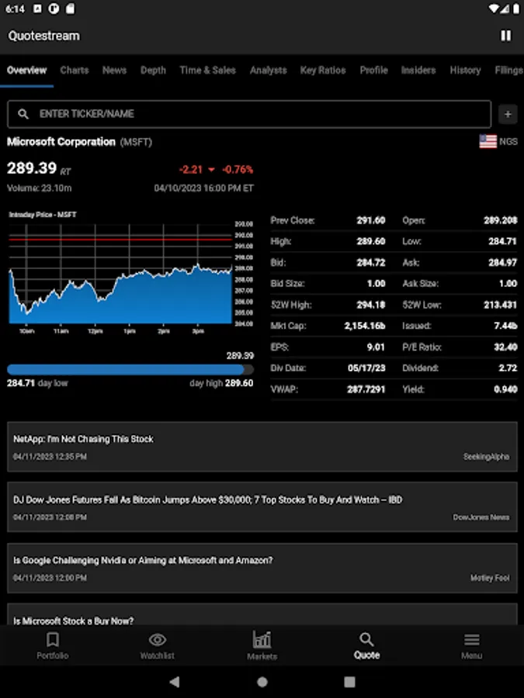Tap Android back navigation button
Image resolution: width=524 pixels, height=698 pixels.
(x=175, y=682)
